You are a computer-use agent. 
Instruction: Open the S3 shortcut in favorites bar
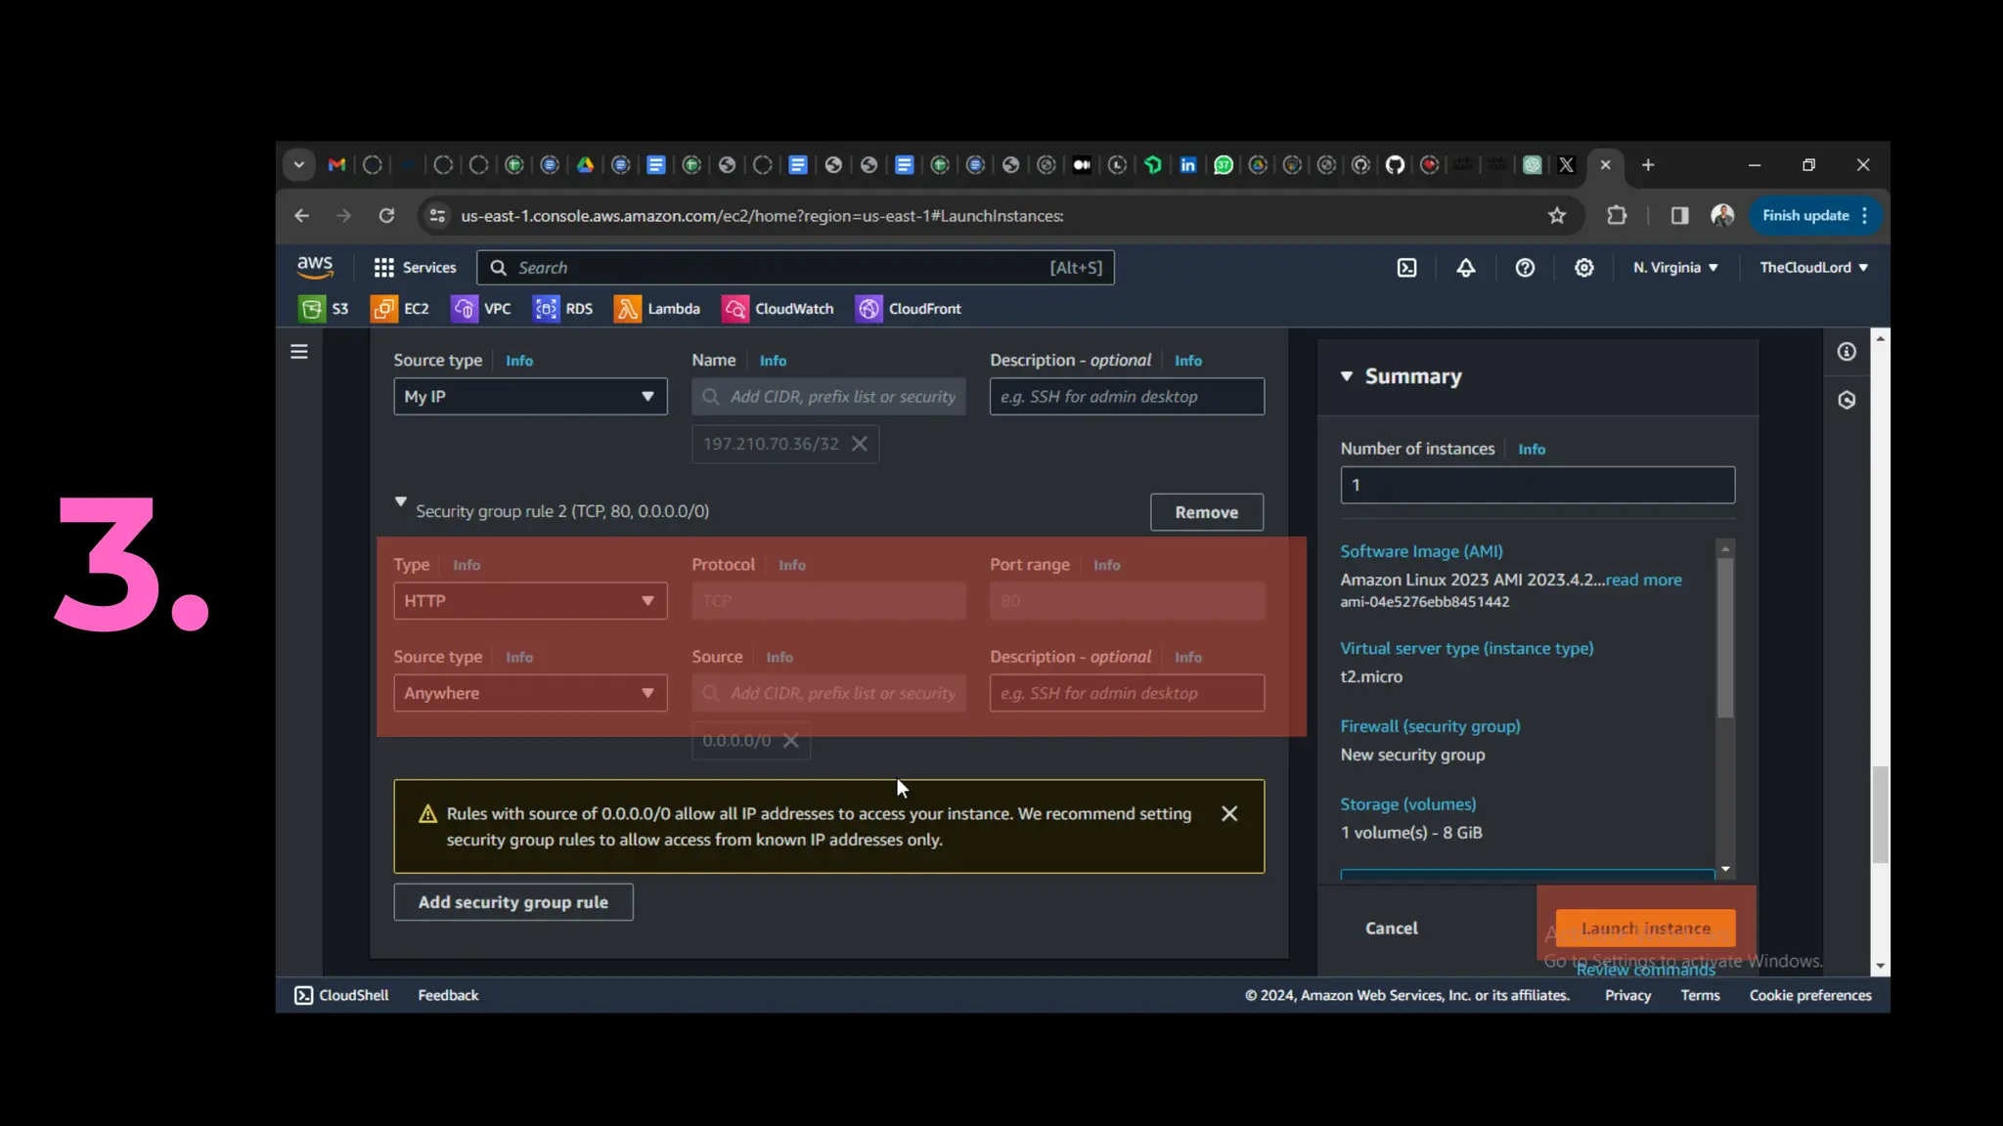point(324,309)
